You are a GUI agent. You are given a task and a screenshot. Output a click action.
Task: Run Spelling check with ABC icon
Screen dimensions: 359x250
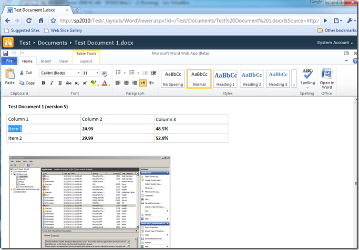[x=307, y=74]
